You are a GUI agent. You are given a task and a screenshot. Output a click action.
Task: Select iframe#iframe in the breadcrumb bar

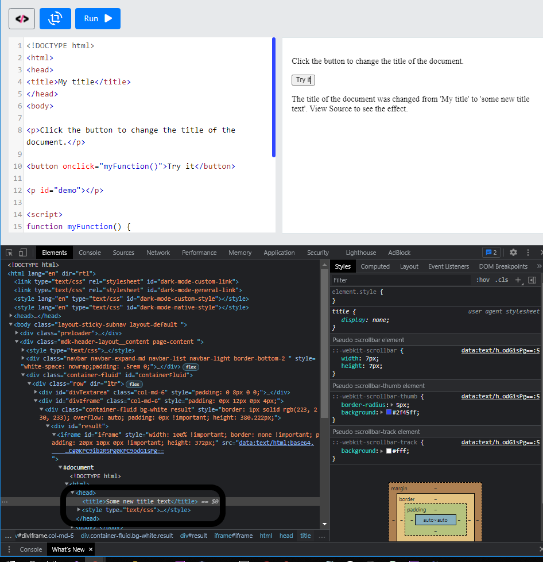233,536
